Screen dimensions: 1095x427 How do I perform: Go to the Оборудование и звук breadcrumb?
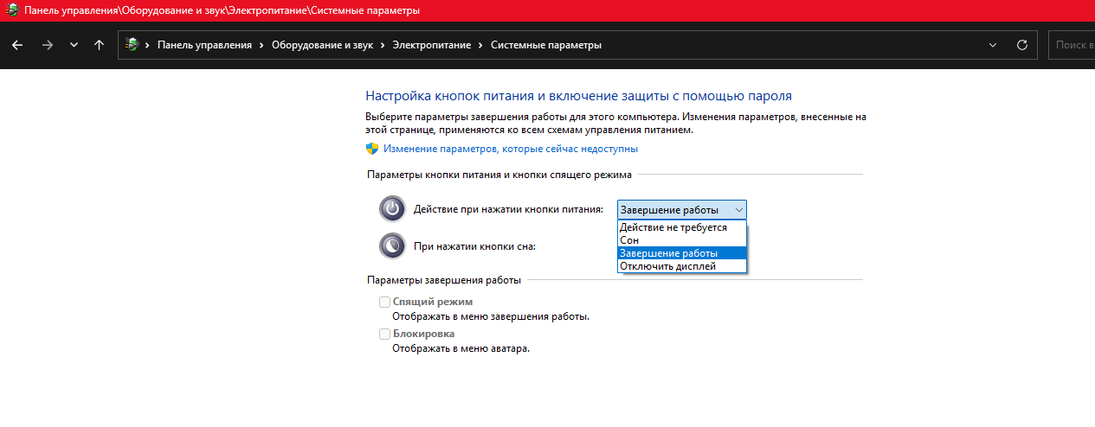pyautogui.click(x=322, y=45)
